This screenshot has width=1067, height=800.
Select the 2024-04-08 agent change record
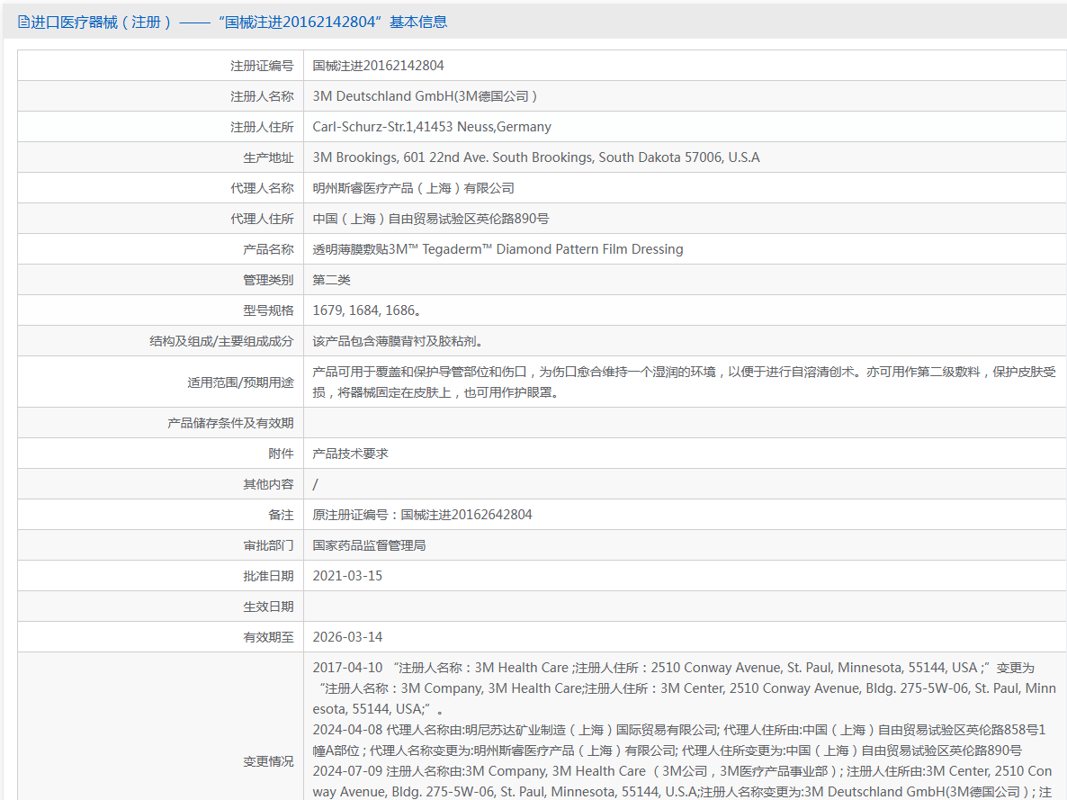click(679, 740)
